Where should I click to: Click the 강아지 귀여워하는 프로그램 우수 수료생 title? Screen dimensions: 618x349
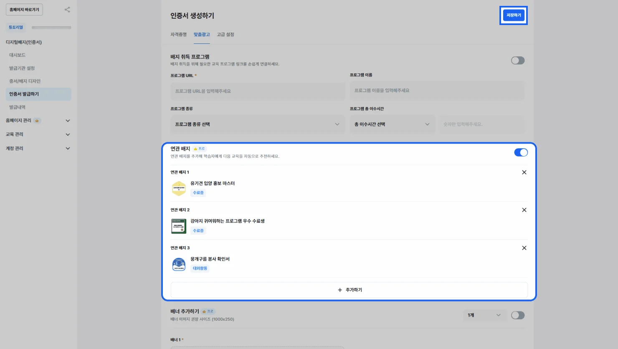tap(228, 221)
